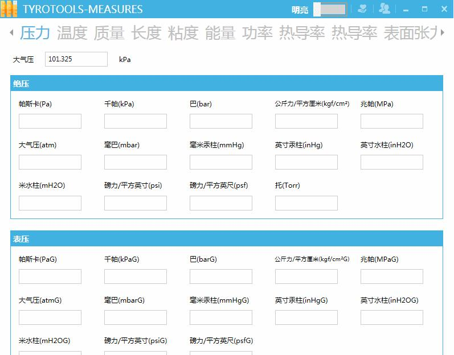Open the users contact icon
This screenshot has height=355, width=454.
(x=385, y=9)
